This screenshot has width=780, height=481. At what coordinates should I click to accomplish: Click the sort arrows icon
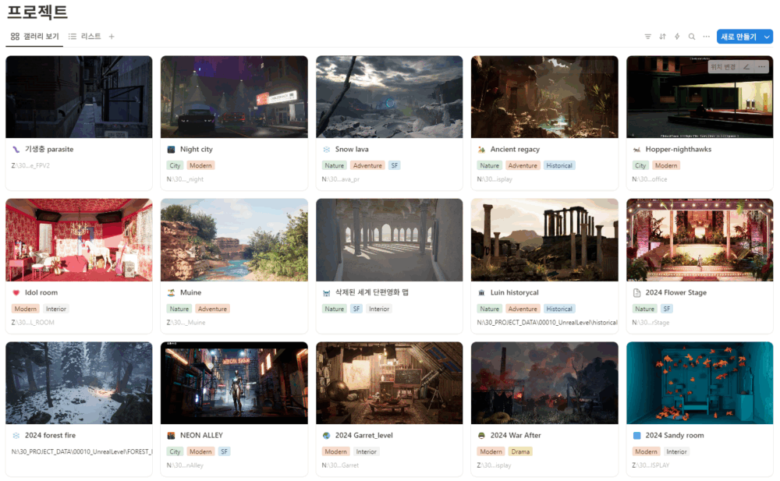(662, 37)
